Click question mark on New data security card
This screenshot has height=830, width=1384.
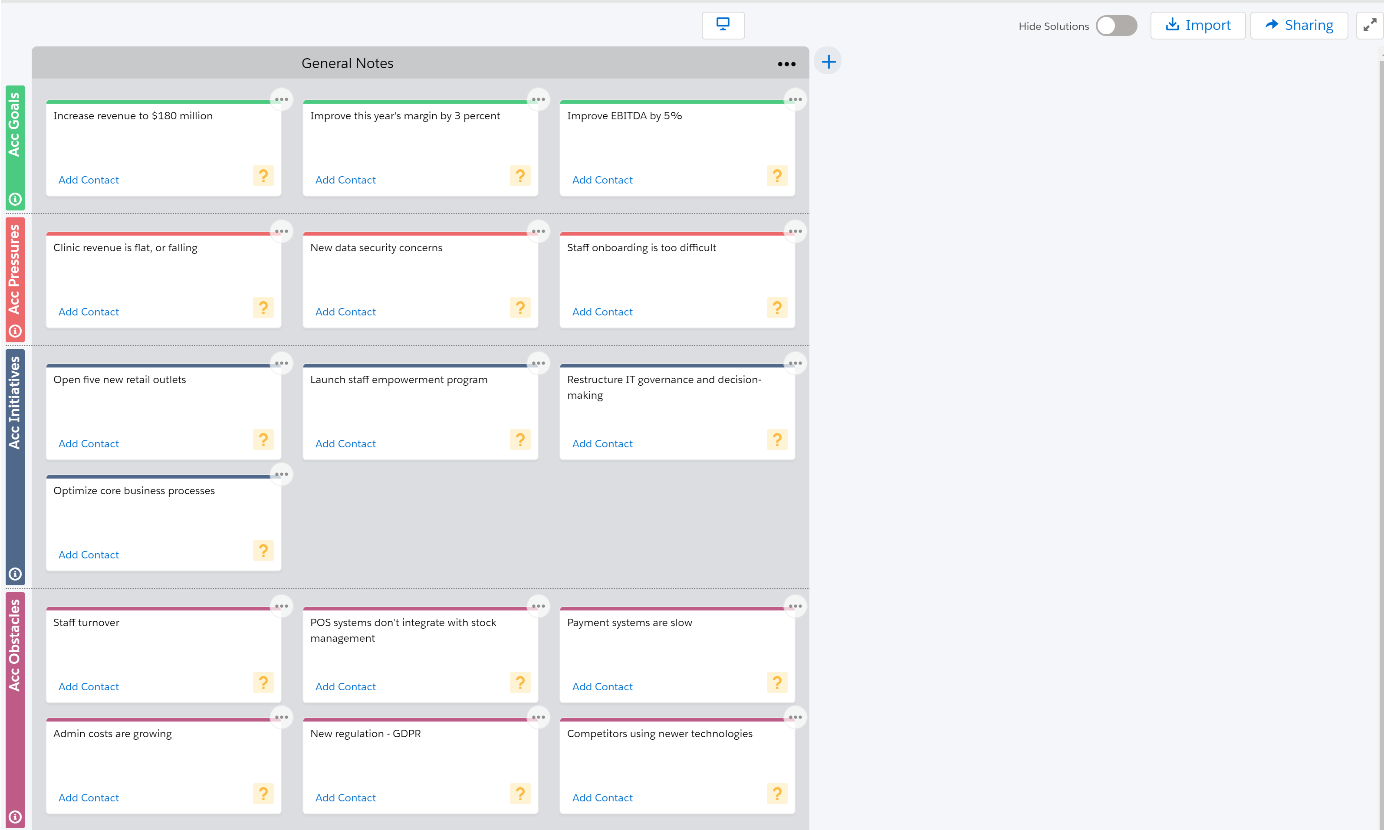pos(520,308)
